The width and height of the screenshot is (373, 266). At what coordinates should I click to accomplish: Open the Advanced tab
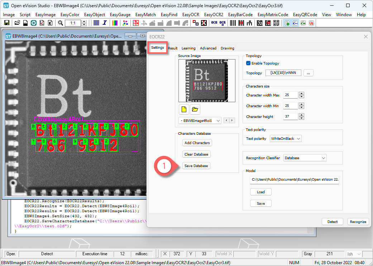(208, 48)
